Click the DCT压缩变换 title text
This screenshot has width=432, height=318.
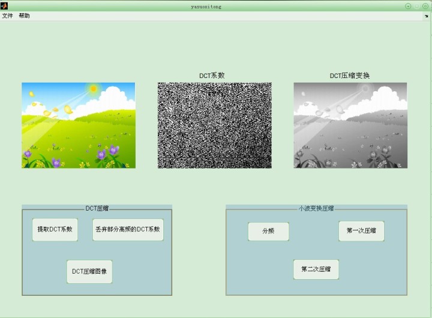pos(350,76)
